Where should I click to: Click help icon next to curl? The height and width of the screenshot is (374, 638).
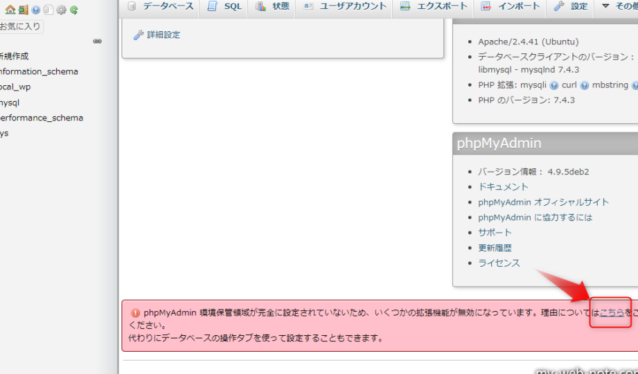tap(584, 85)
